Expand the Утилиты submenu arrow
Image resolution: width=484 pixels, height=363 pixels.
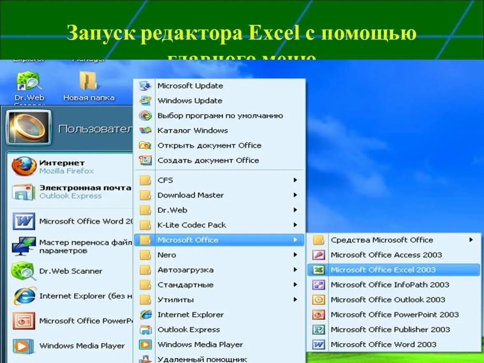pos(295,300)
